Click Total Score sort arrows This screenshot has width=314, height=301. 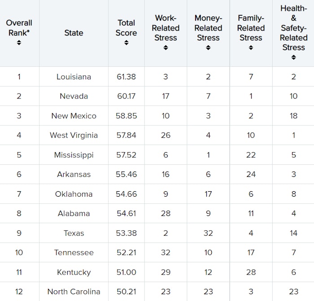126,43
